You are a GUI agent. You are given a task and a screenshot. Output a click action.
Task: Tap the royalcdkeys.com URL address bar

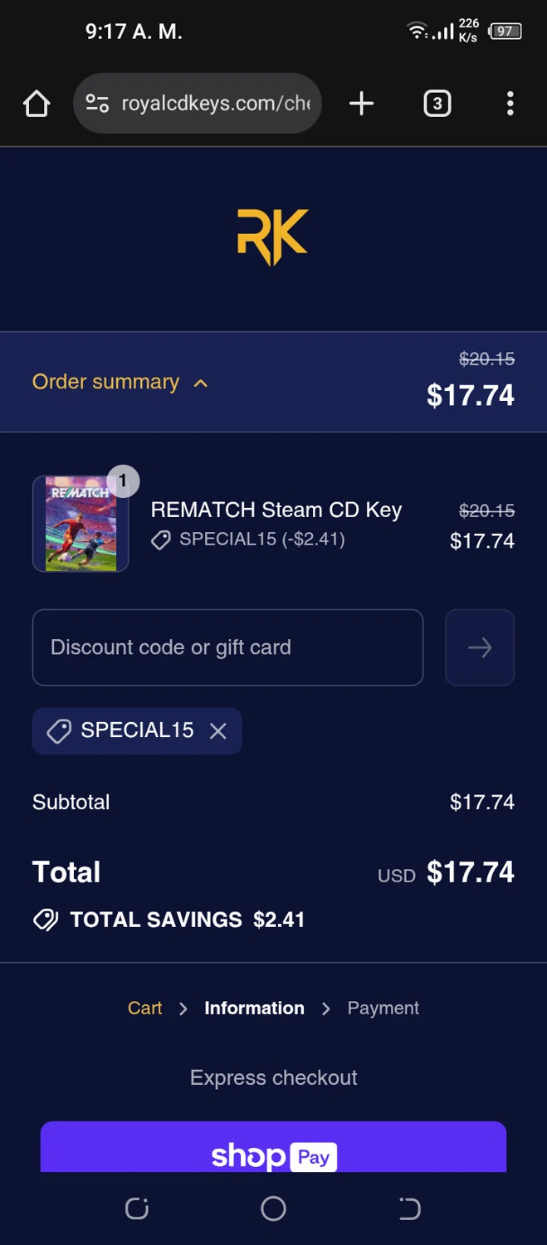[x=215, y=104]
